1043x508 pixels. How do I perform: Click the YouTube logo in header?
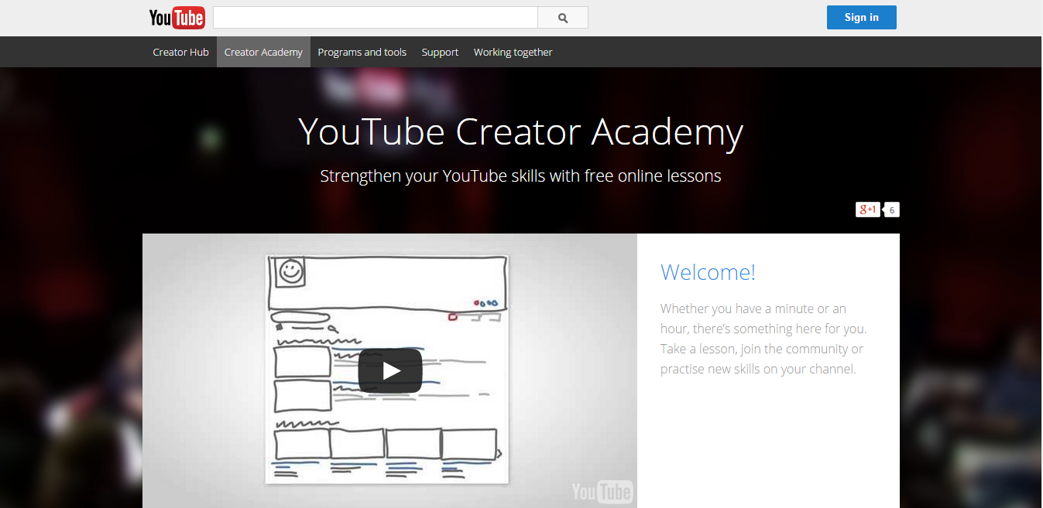click(177, 18)
